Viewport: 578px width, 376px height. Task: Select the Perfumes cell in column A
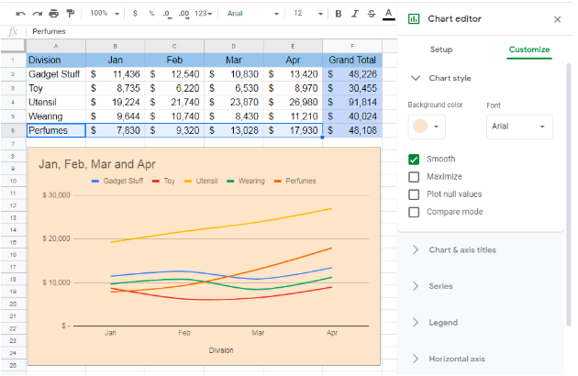(x=56, y=130)
